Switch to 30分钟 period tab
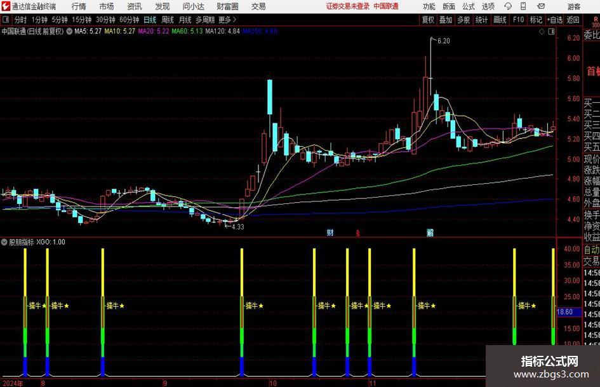The image size is (600, 387). point(105,20)
